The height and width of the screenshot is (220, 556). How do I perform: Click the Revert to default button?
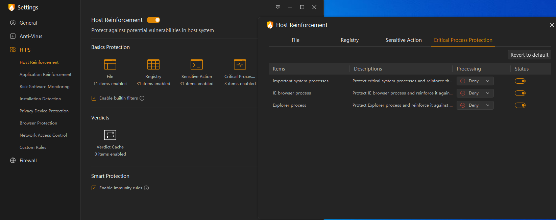(x=529, y=55)
